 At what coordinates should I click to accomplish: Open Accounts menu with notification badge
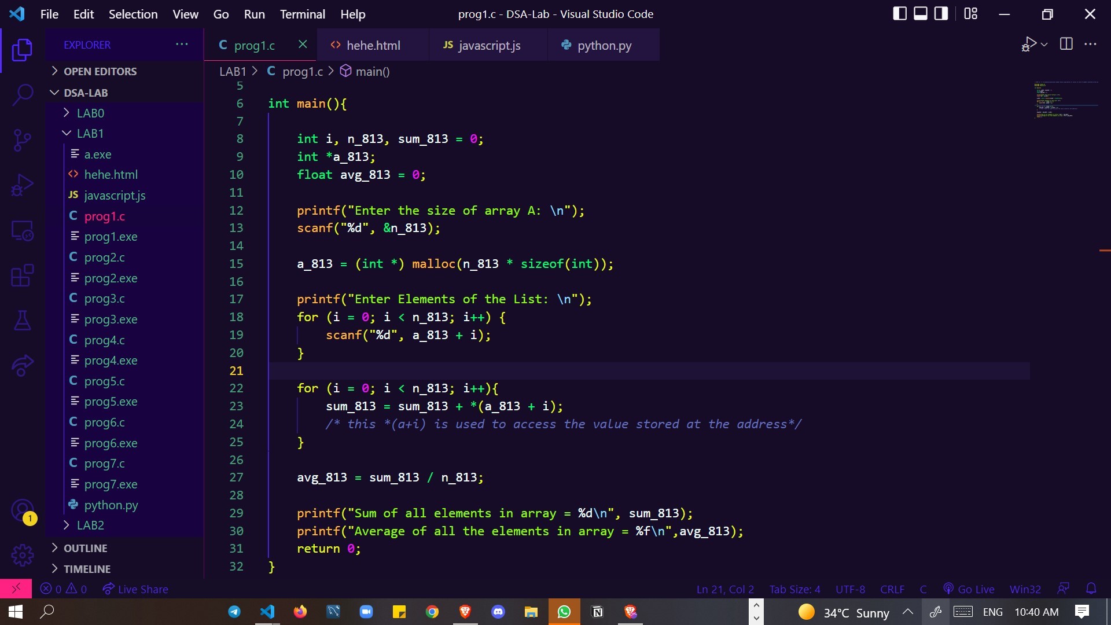[22, 511]
